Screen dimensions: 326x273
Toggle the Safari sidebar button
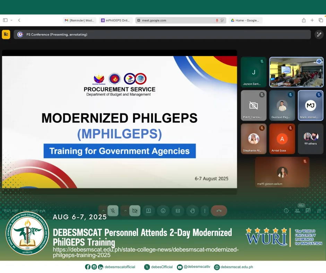click(5, 20)
